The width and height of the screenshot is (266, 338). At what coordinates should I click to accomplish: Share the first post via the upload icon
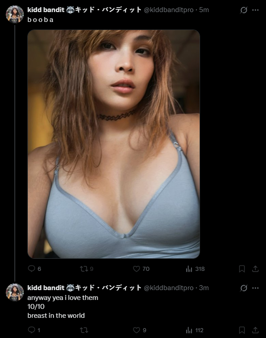click(x=255, y=269)
